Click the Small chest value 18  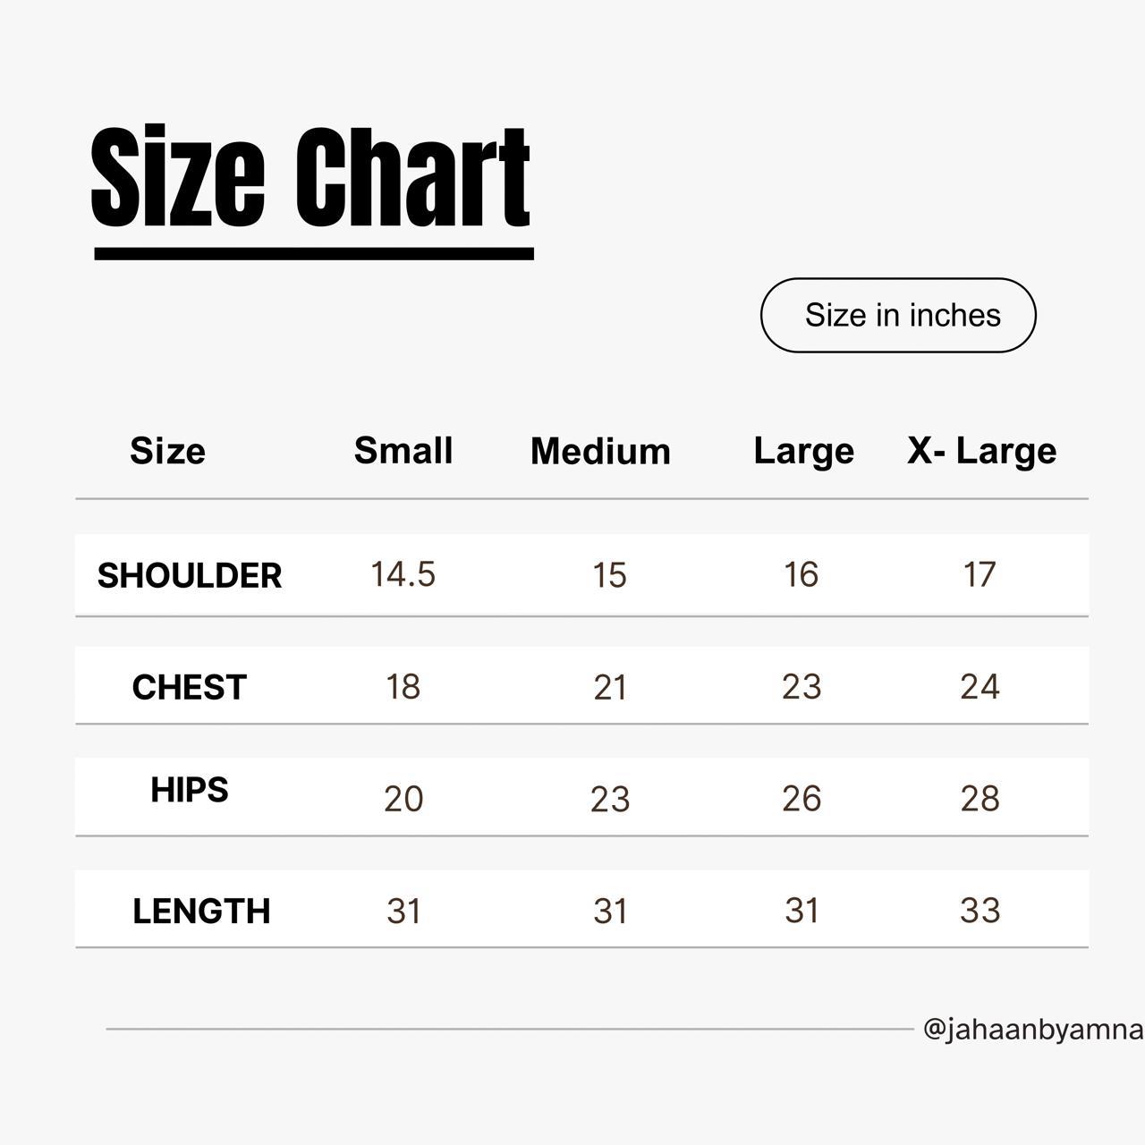coord(403,686)
